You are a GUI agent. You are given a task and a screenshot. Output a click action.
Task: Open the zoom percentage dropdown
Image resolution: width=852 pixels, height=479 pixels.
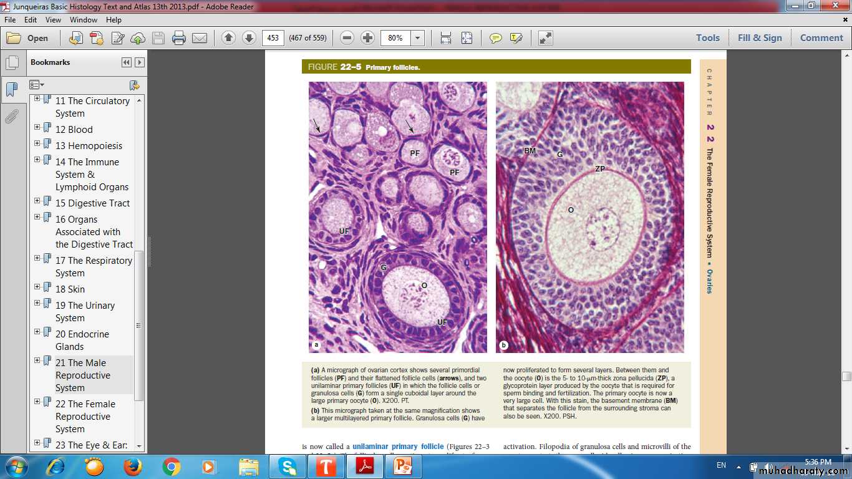click(x=418, y=38)
